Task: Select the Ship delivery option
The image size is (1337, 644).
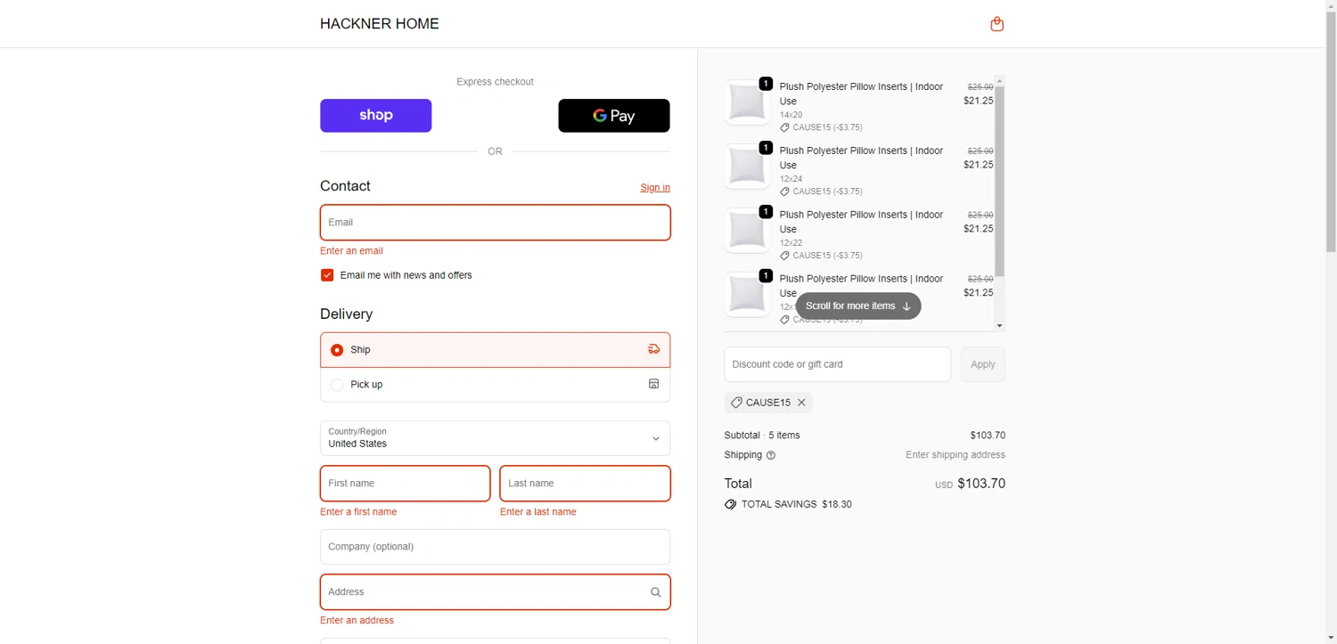Action: 495,350
